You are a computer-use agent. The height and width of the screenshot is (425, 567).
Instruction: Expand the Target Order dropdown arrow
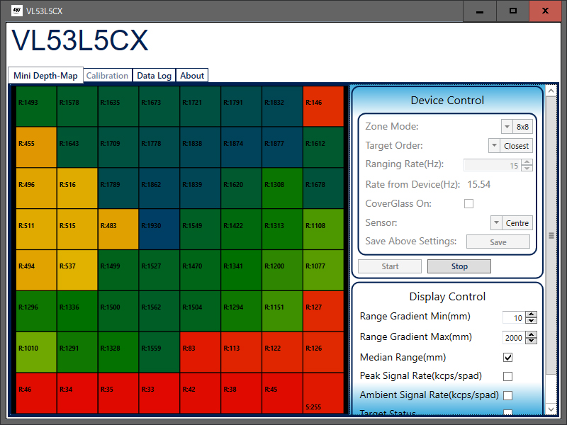click(x=494, y=146)
